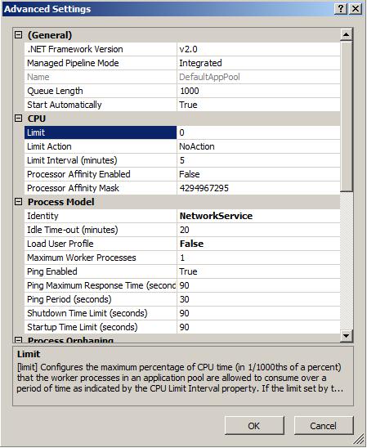367x448 pixels.
Task: Open the dialog help question mark
Action: click(341, 8)
